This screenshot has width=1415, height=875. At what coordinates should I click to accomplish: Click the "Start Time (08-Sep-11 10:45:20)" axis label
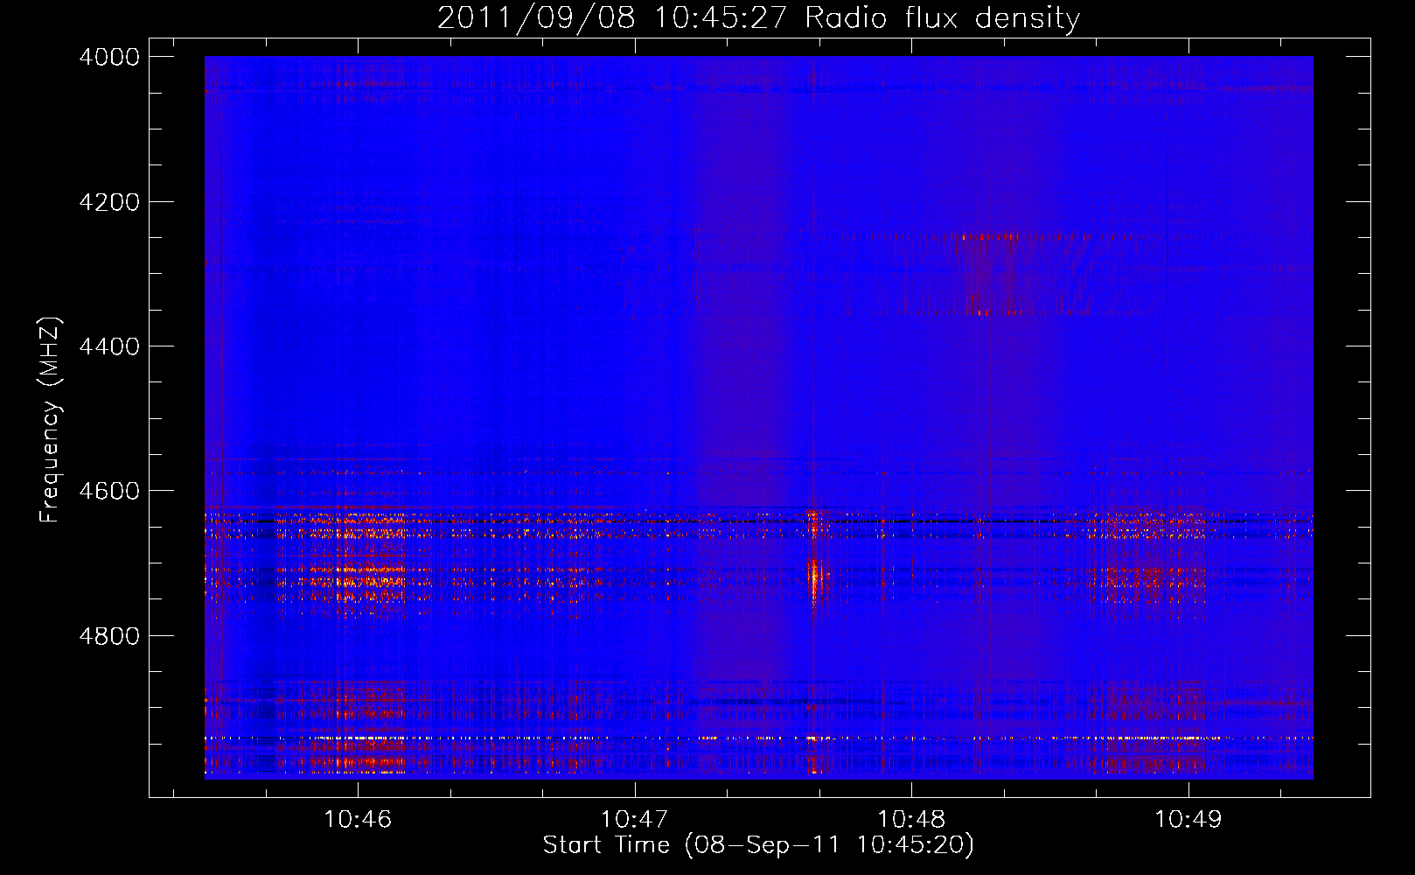point(758,845)
